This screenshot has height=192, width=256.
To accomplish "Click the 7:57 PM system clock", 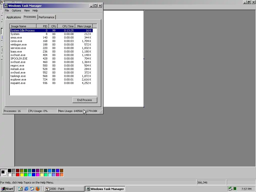I will click(x=246, y=189).
